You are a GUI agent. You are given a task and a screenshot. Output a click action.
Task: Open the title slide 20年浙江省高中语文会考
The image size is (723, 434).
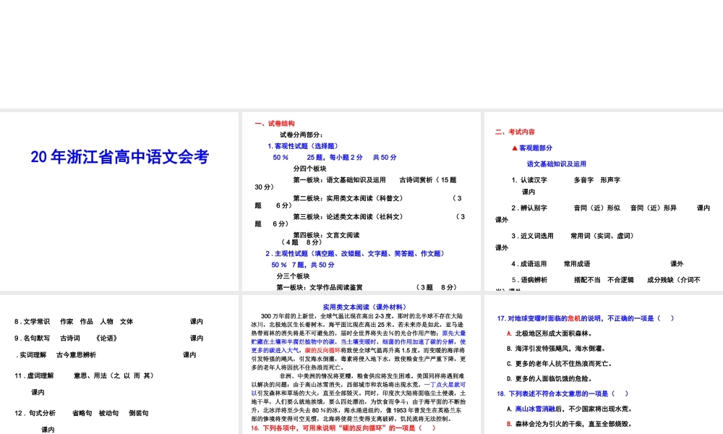point(119,201)
